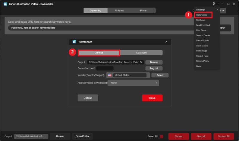The image size is (239, 141).
Task: Switch to the Prime tab
Action: coord(143,10)
